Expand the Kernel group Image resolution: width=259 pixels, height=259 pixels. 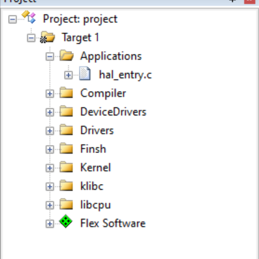(50, 168)
